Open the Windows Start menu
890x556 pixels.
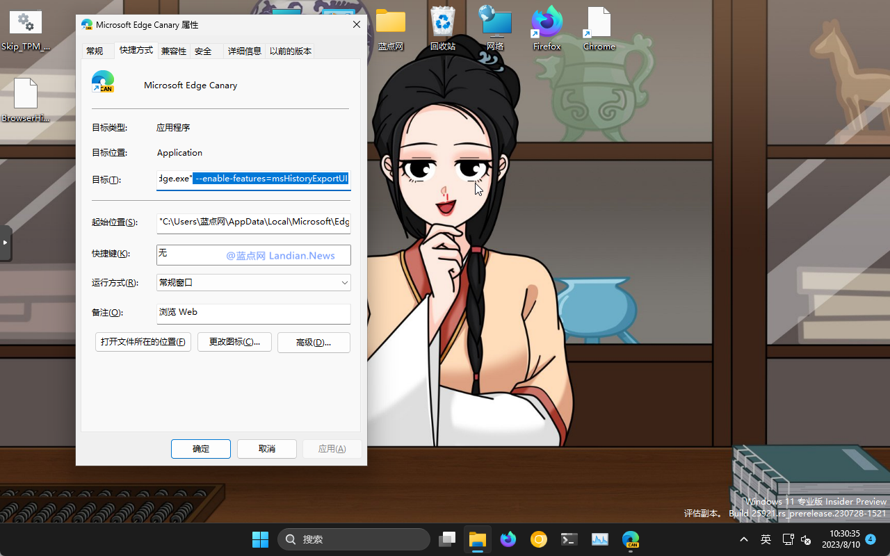pos(261,539)
